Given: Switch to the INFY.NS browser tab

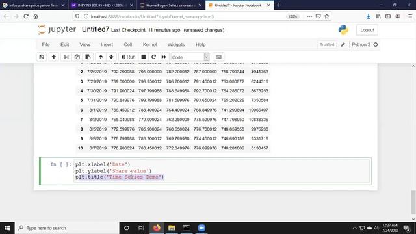Looking at the screenshot, I should point(103,5).
